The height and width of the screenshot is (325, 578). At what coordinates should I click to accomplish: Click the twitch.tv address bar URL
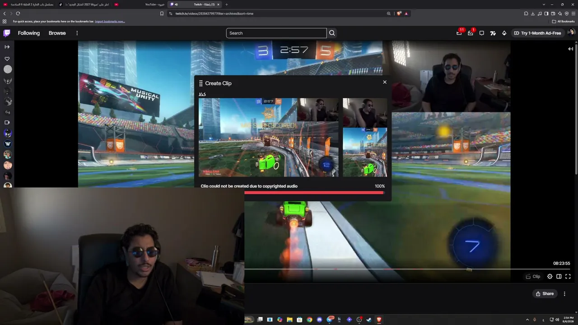point(214,14)
